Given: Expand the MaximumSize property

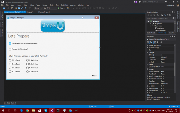Looking at the screenshot, I should pyautogui.click(x=148, y=88).
